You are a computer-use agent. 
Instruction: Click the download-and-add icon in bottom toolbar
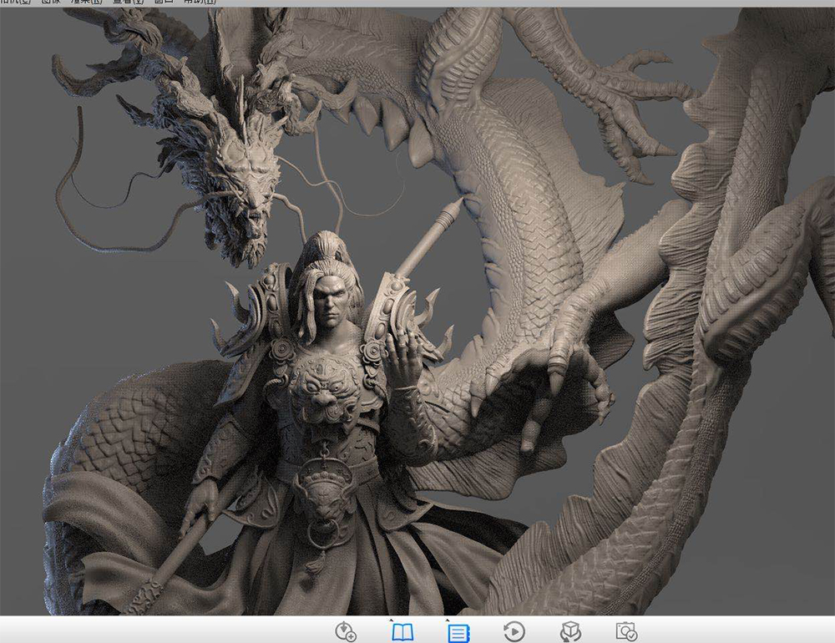point(346,631)
